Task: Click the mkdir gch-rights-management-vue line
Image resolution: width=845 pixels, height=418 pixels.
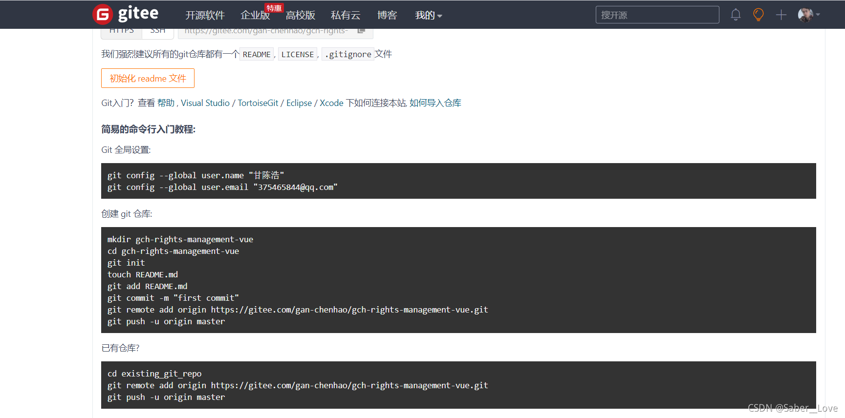Action: tap(180, 239)
